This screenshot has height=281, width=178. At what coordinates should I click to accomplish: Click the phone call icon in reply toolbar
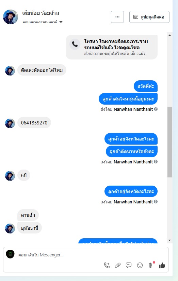[107, 265]
